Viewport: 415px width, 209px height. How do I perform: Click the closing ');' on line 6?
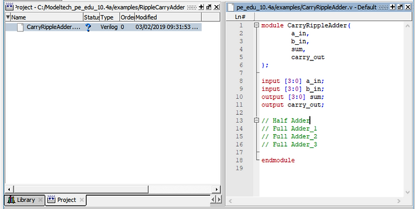[x=265, y=65]
